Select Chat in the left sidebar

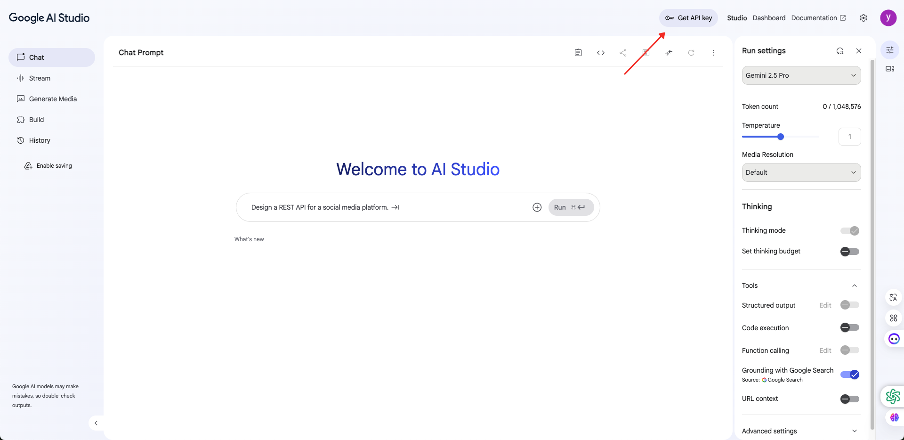52,57
